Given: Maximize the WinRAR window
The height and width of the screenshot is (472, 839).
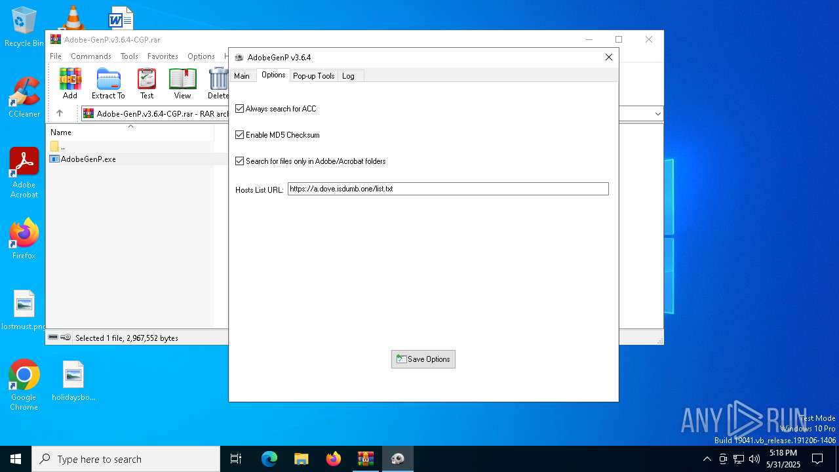Looking at the screenshot, I should click(x=618, y=39).
